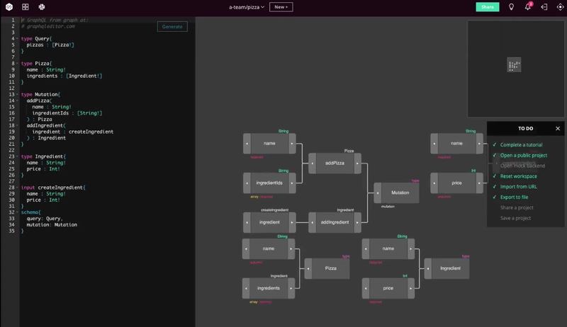Click the diamond icon right of logout

[560, 7]
